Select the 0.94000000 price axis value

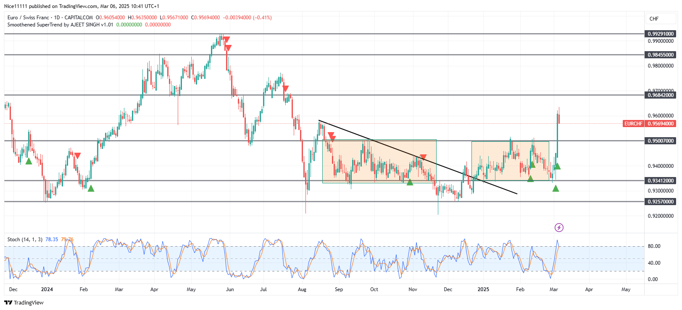tap(661, 166)
